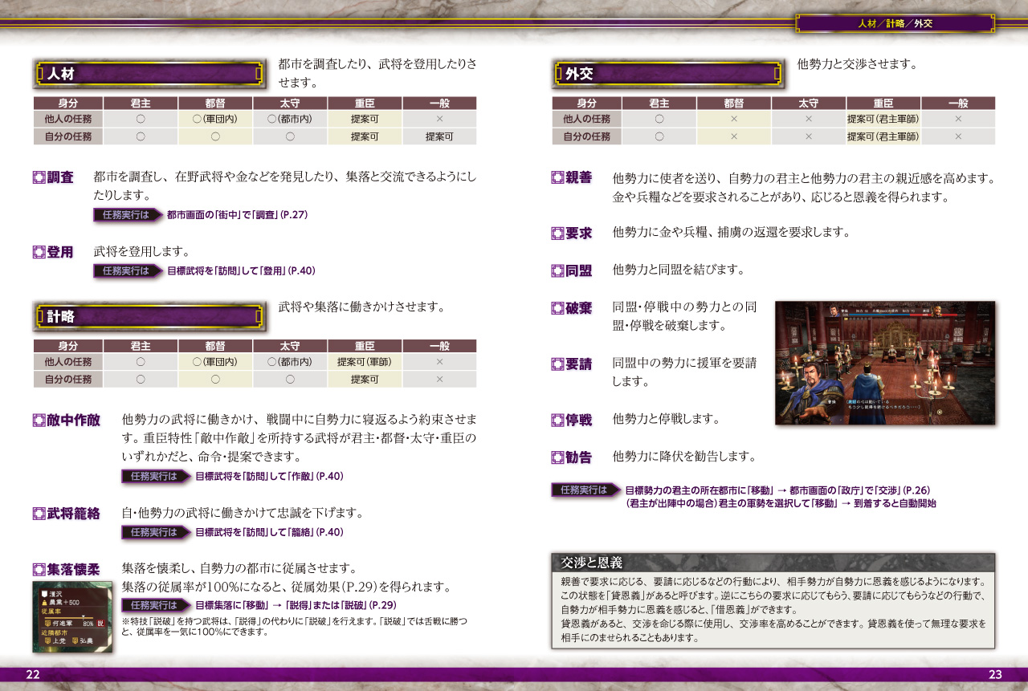Image resolution: width=1028 pixels, height=691 pixels.
Task: Click the 任務実行は arrow label under 調査
Action: [x=127, y=215]
